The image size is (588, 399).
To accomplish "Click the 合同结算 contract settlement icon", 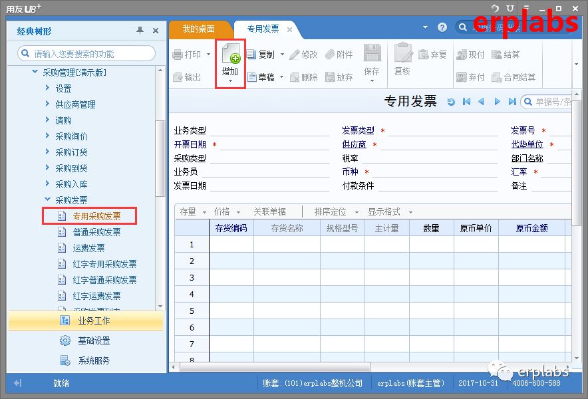I will [x=496, y=77].
